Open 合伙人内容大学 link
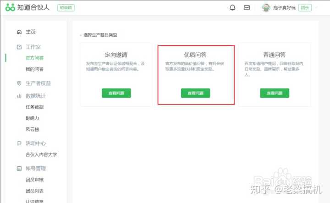Screen dimensions: 330x203 [41, 154]
